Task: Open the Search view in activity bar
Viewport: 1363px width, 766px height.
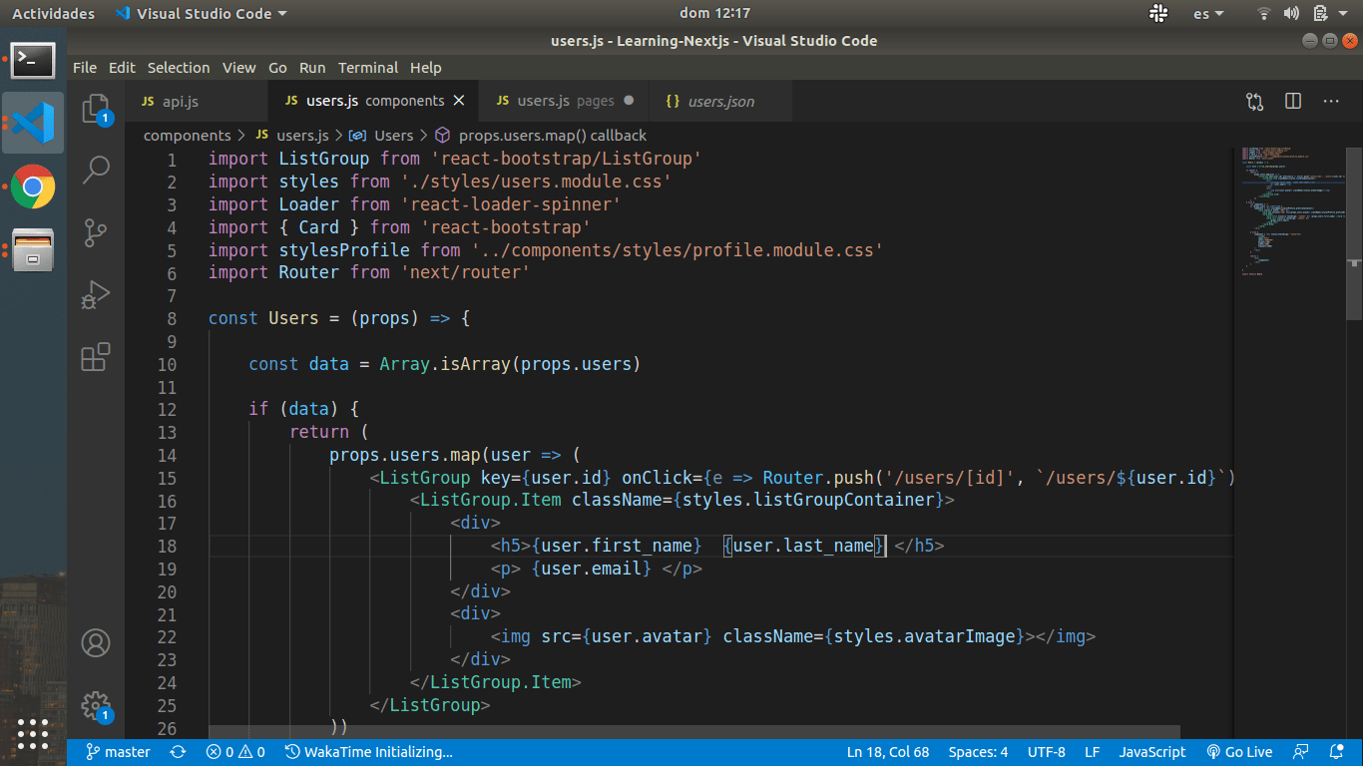Action: click(96, 170)
